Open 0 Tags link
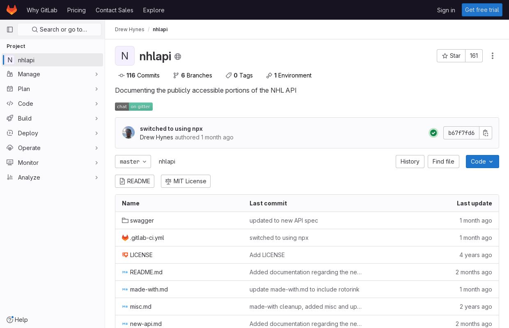 [x=239, y=75]
